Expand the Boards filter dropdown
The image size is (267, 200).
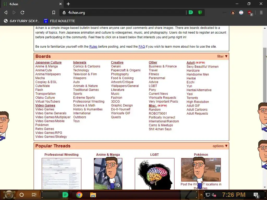222,56
